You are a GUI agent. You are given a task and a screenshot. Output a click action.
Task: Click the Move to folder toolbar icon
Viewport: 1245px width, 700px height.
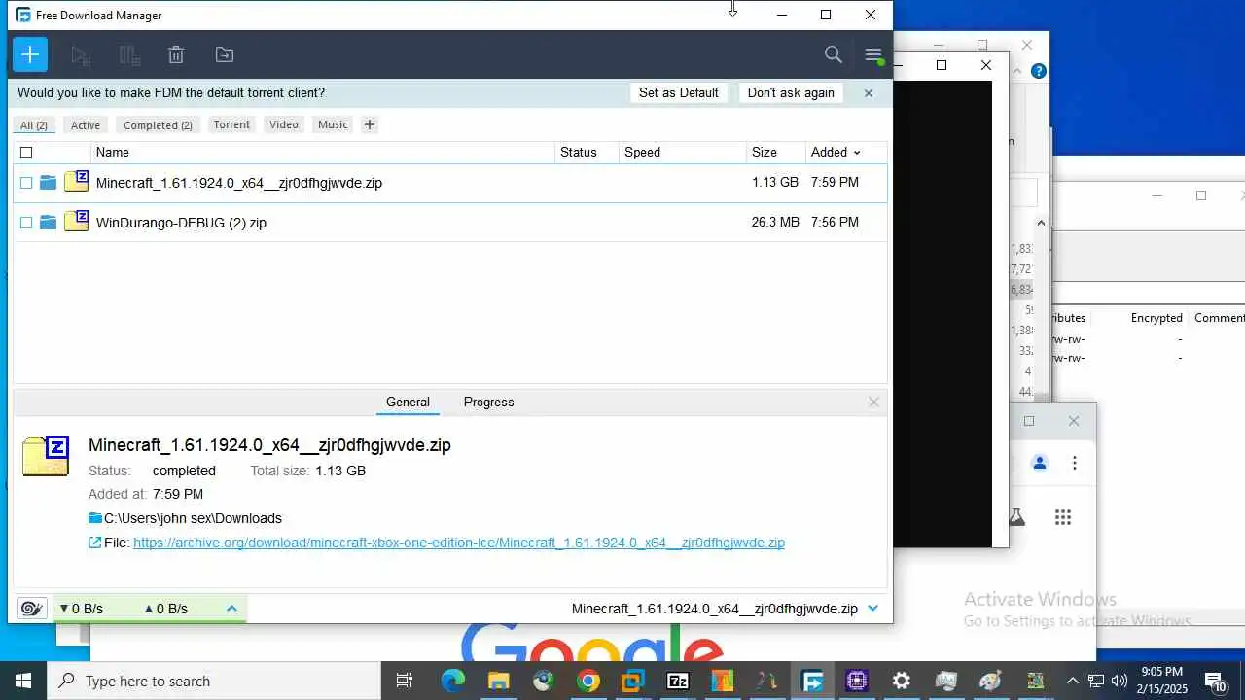(225, 55)
